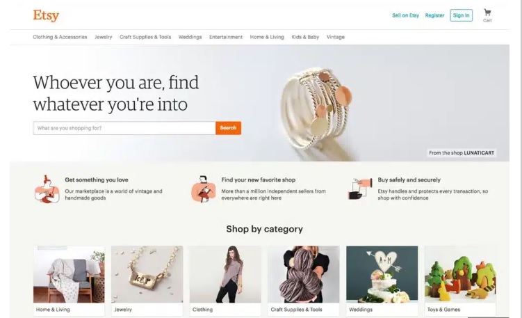Open the Vintage navigation item
522x318 pixels.
[335, 37]
